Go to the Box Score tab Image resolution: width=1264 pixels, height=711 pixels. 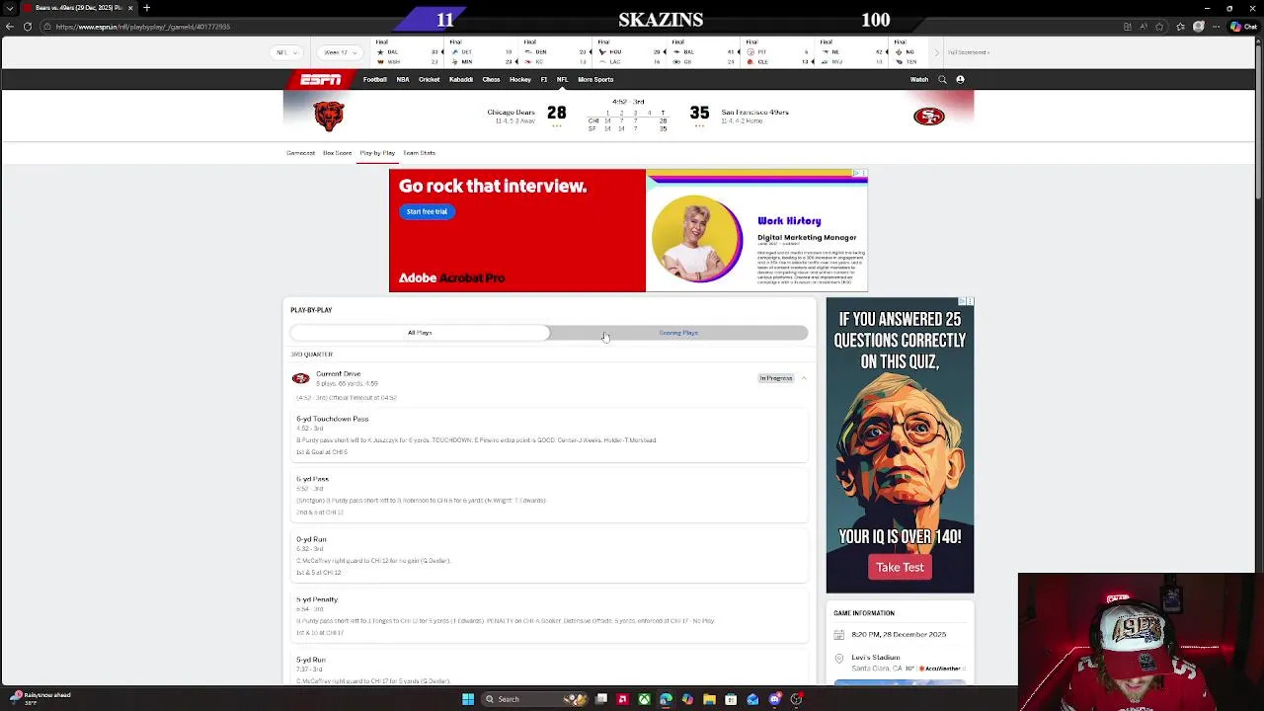pyautogui.click(x=337, y=153)
